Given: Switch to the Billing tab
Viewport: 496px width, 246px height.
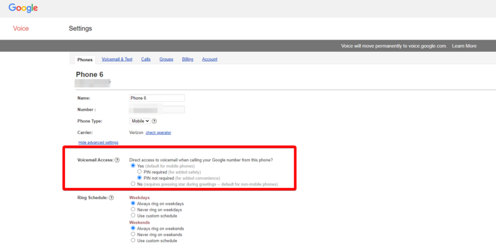Looking at the screenshot, I should coord(188,59).
